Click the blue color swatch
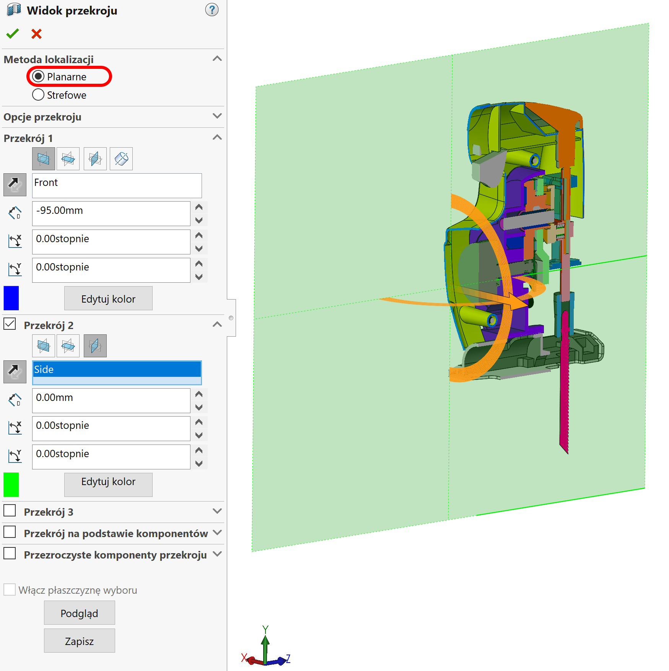 11,298
